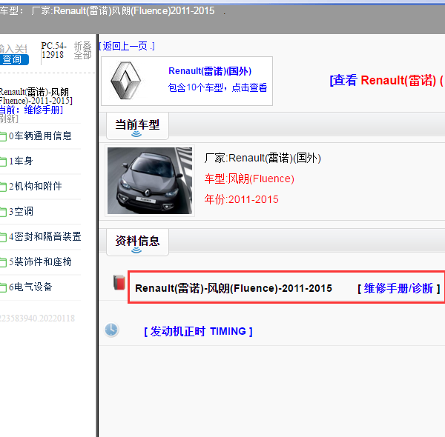Expand 4密封和隔音装置 tree node
This screenshot has width=445, height=437.
tap(44, 236)
